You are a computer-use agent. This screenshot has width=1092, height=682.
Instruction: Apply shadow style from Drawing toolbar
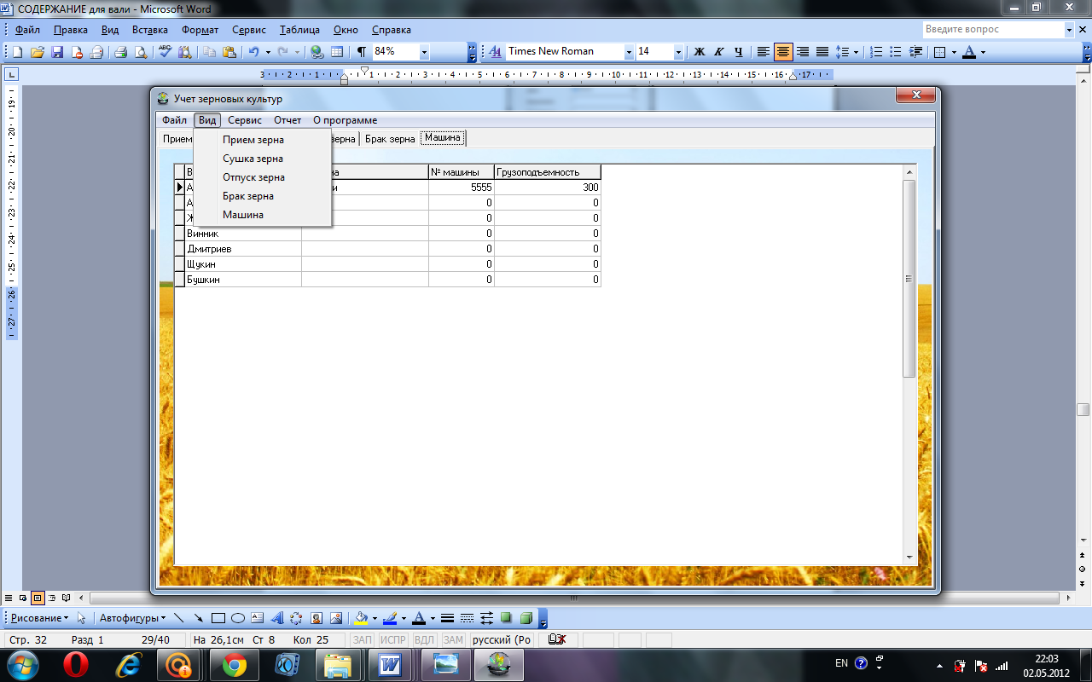pos(506,618)
